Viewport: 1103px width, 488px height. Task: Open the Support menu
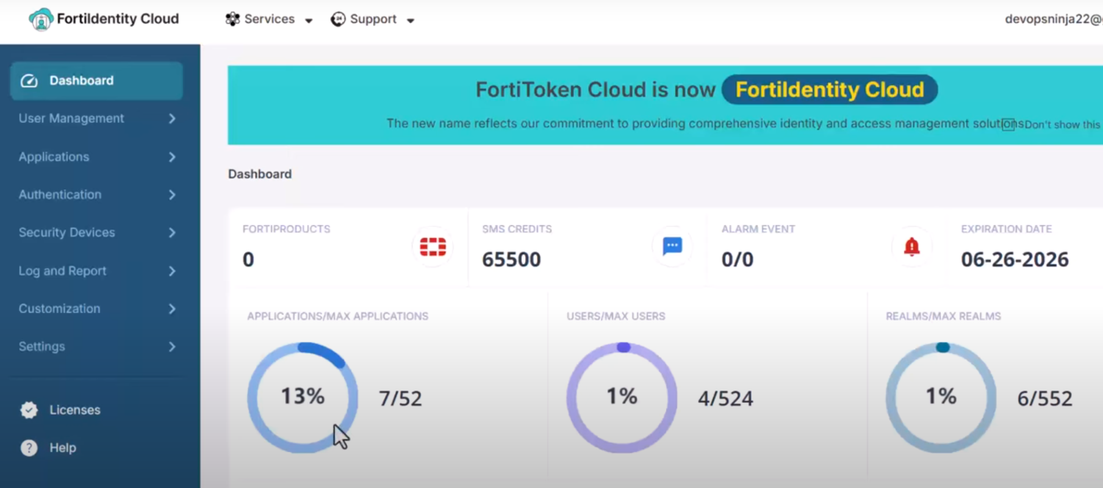(373, 20)
